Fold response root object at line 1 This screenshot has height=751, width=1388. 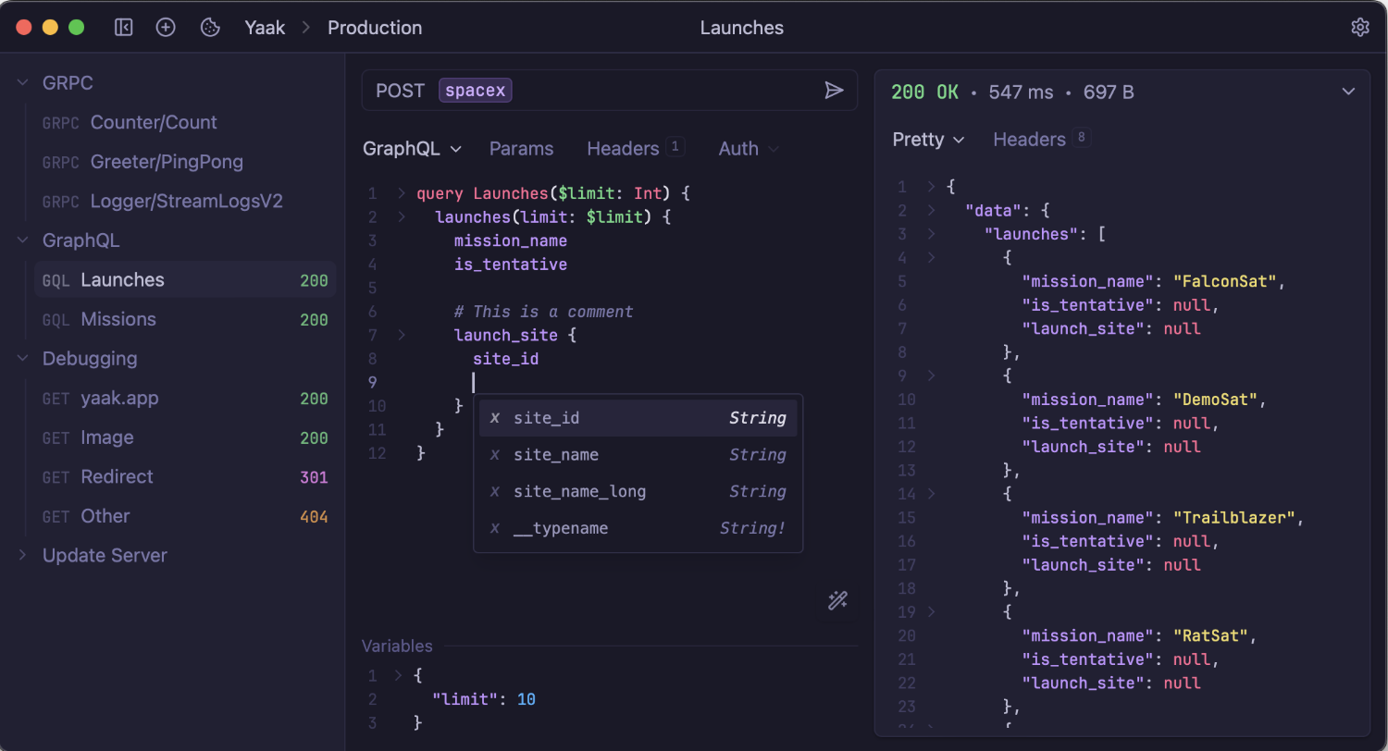pyautogui.click(x=931, y=187)
